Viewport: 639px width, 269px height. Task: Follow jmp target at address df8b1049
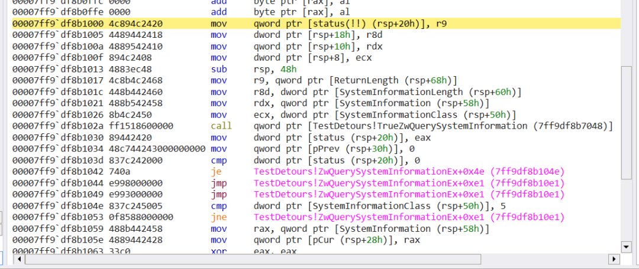click(409, 195)
